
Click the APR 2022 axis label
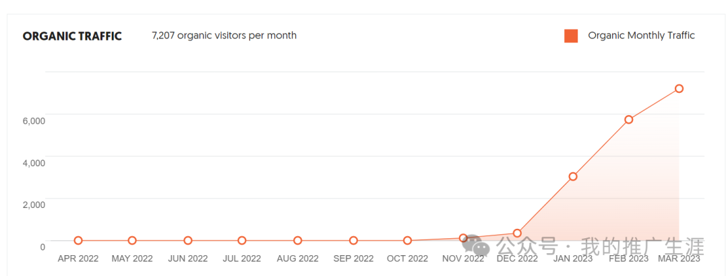tap(78, 258)
